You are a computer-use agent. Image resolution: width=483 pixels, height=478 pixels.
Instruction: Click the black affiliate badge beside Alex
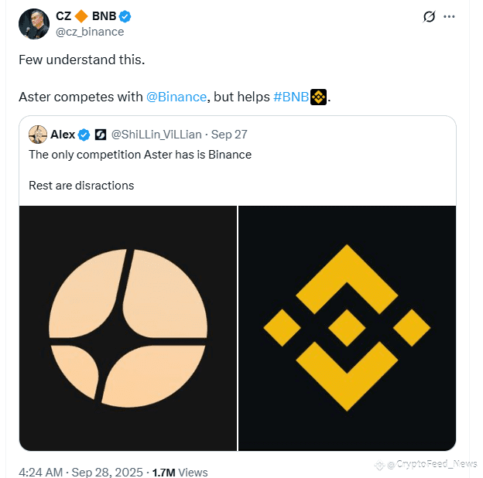(x=101, y=135)
